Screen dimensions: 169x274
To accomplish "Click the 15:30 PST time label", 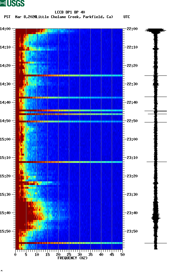I will tap(5, 195).
